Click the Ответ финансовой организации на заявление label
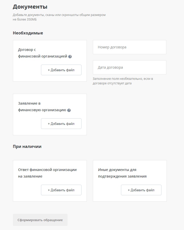The image size is (184, 230). [x=47, y=173]
